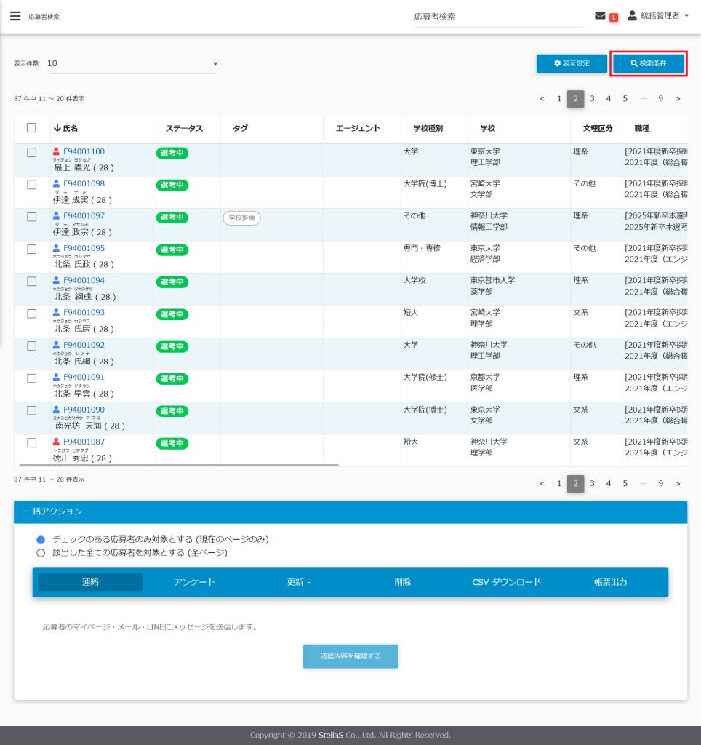The width and height of the screenshot is (701, 745).
Task: Click the red person icon beside F94001087
Action: (56, 442)
